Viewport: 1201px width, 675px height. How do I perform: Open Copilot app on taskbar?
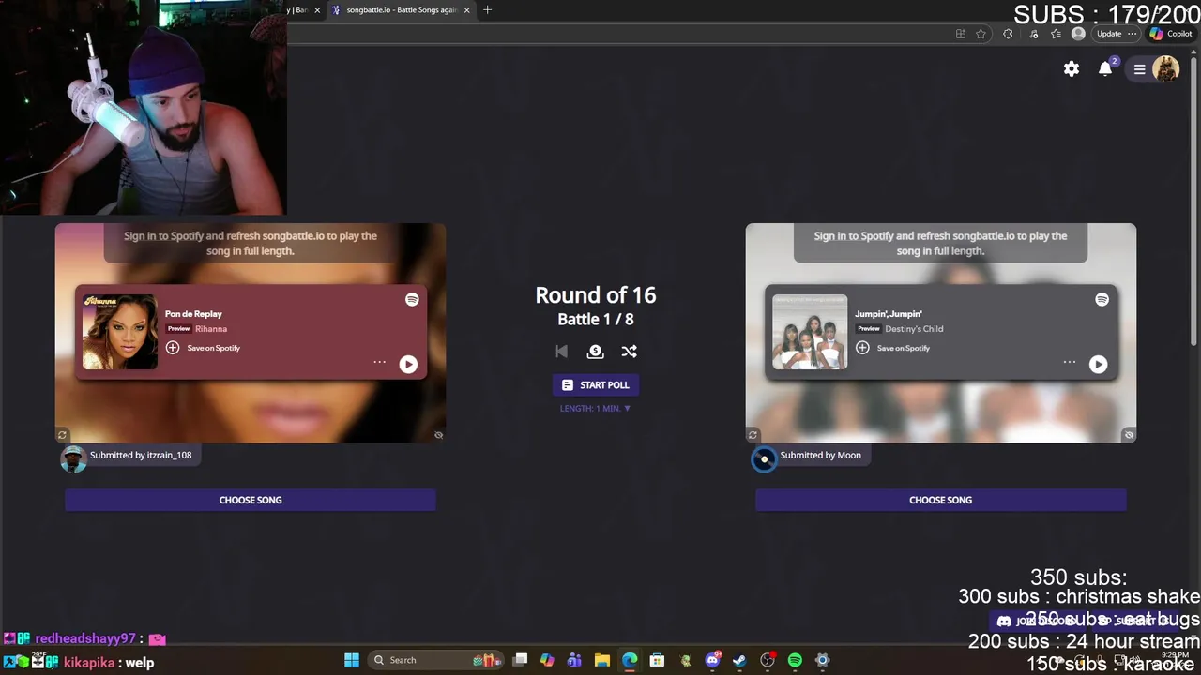[x=547, y=660]
